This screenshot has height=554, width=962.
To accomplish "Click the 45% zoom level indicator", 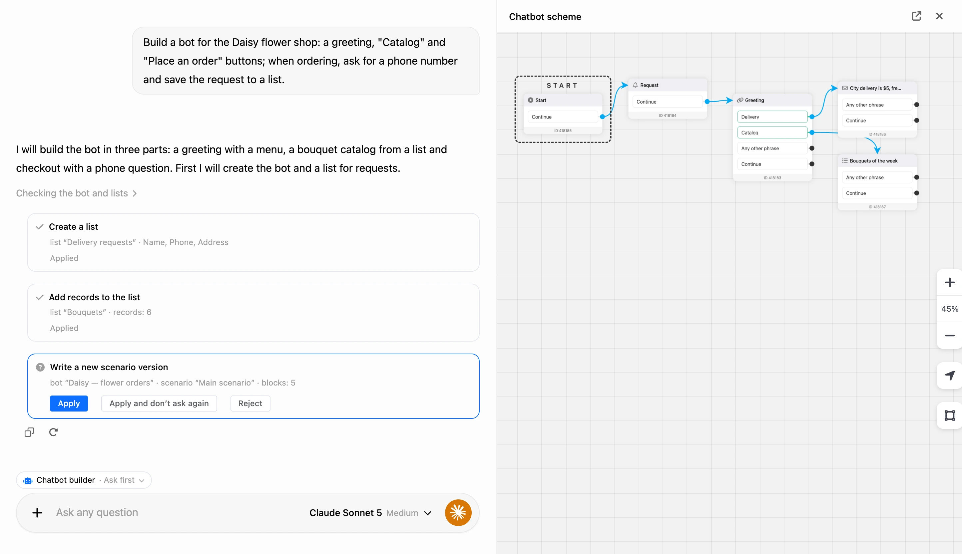I will 949,309.
